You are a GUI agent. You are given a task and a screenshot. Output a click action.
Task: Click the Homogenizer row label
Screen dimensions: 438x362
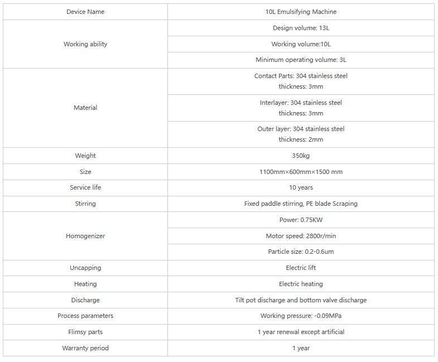click(x=85, y=236)
